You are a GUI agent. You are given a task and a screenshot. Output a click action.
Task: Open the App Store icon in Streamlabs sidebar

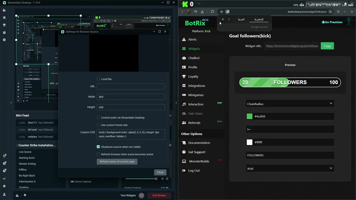pyautogui.click(x=4, y=25)
